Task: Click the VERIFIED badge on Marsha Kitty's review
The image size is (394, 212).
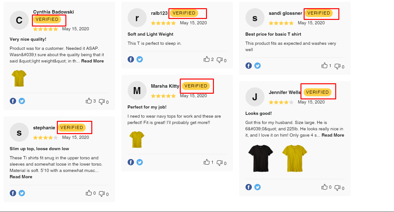Action: click(x=197, y=85)
